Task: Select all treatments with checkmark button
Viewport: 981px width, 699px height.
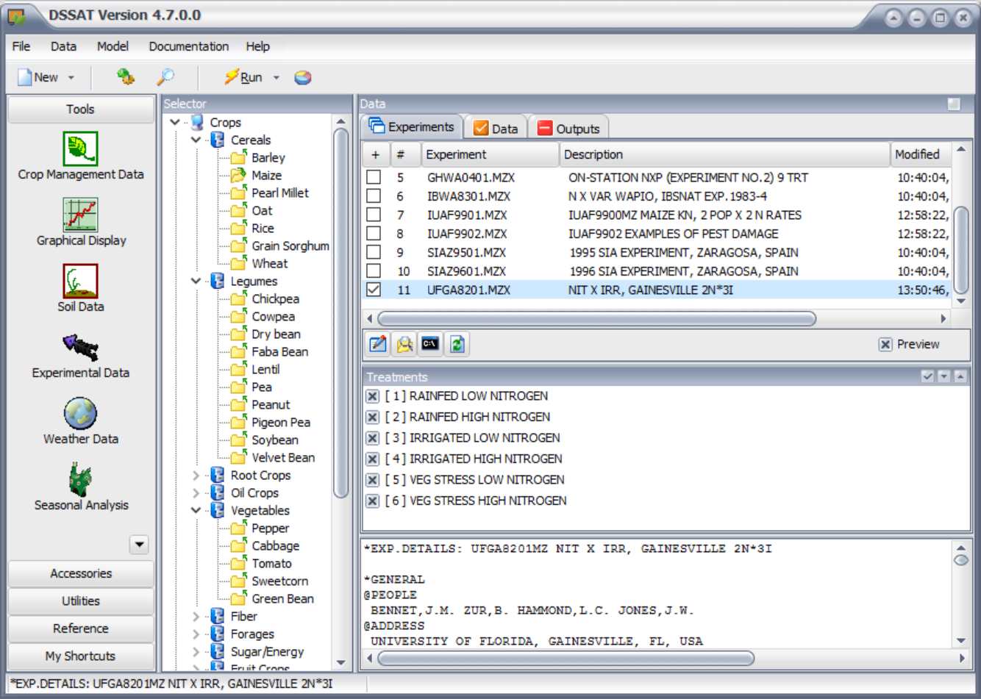Action: [928, 376]
